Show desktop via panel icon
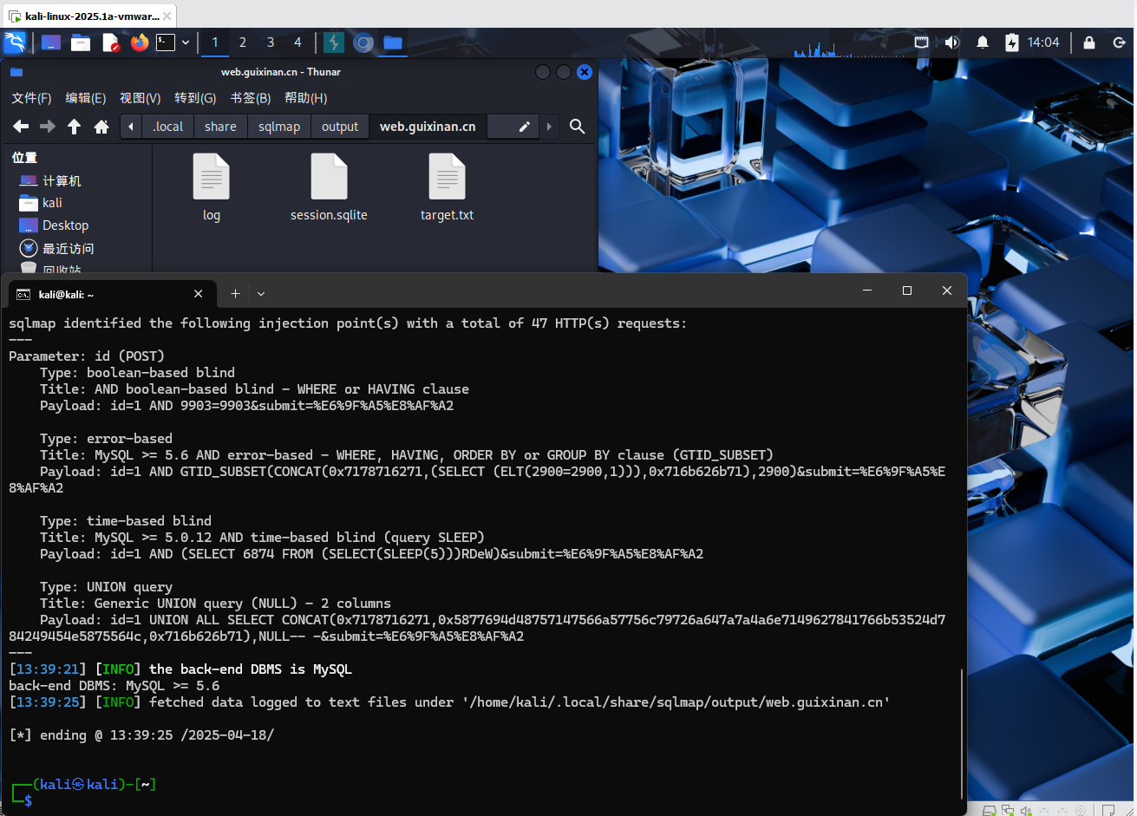Viewport: 1137px width, 816px height. [x=51, y=42]
